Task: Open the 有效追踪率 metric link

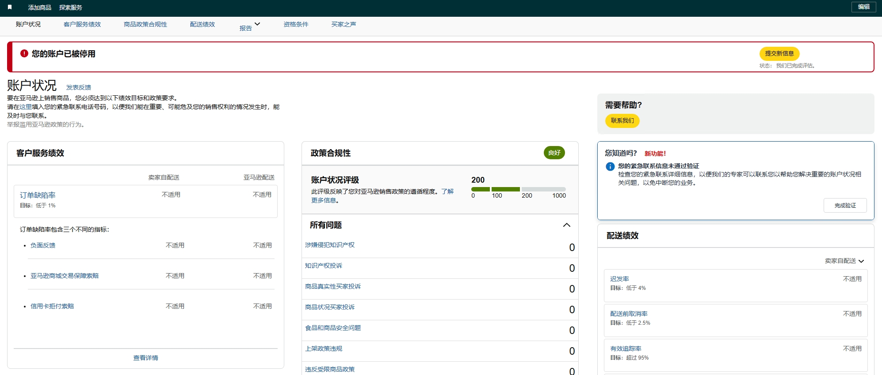Action: pos(626,349)
